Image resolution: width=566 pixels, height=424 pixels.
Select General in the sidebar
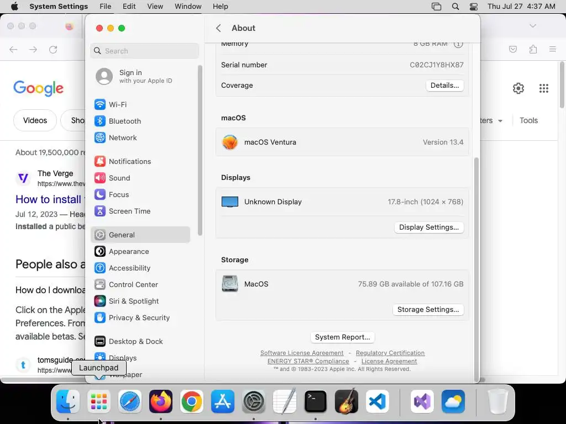tap(140, 235)
